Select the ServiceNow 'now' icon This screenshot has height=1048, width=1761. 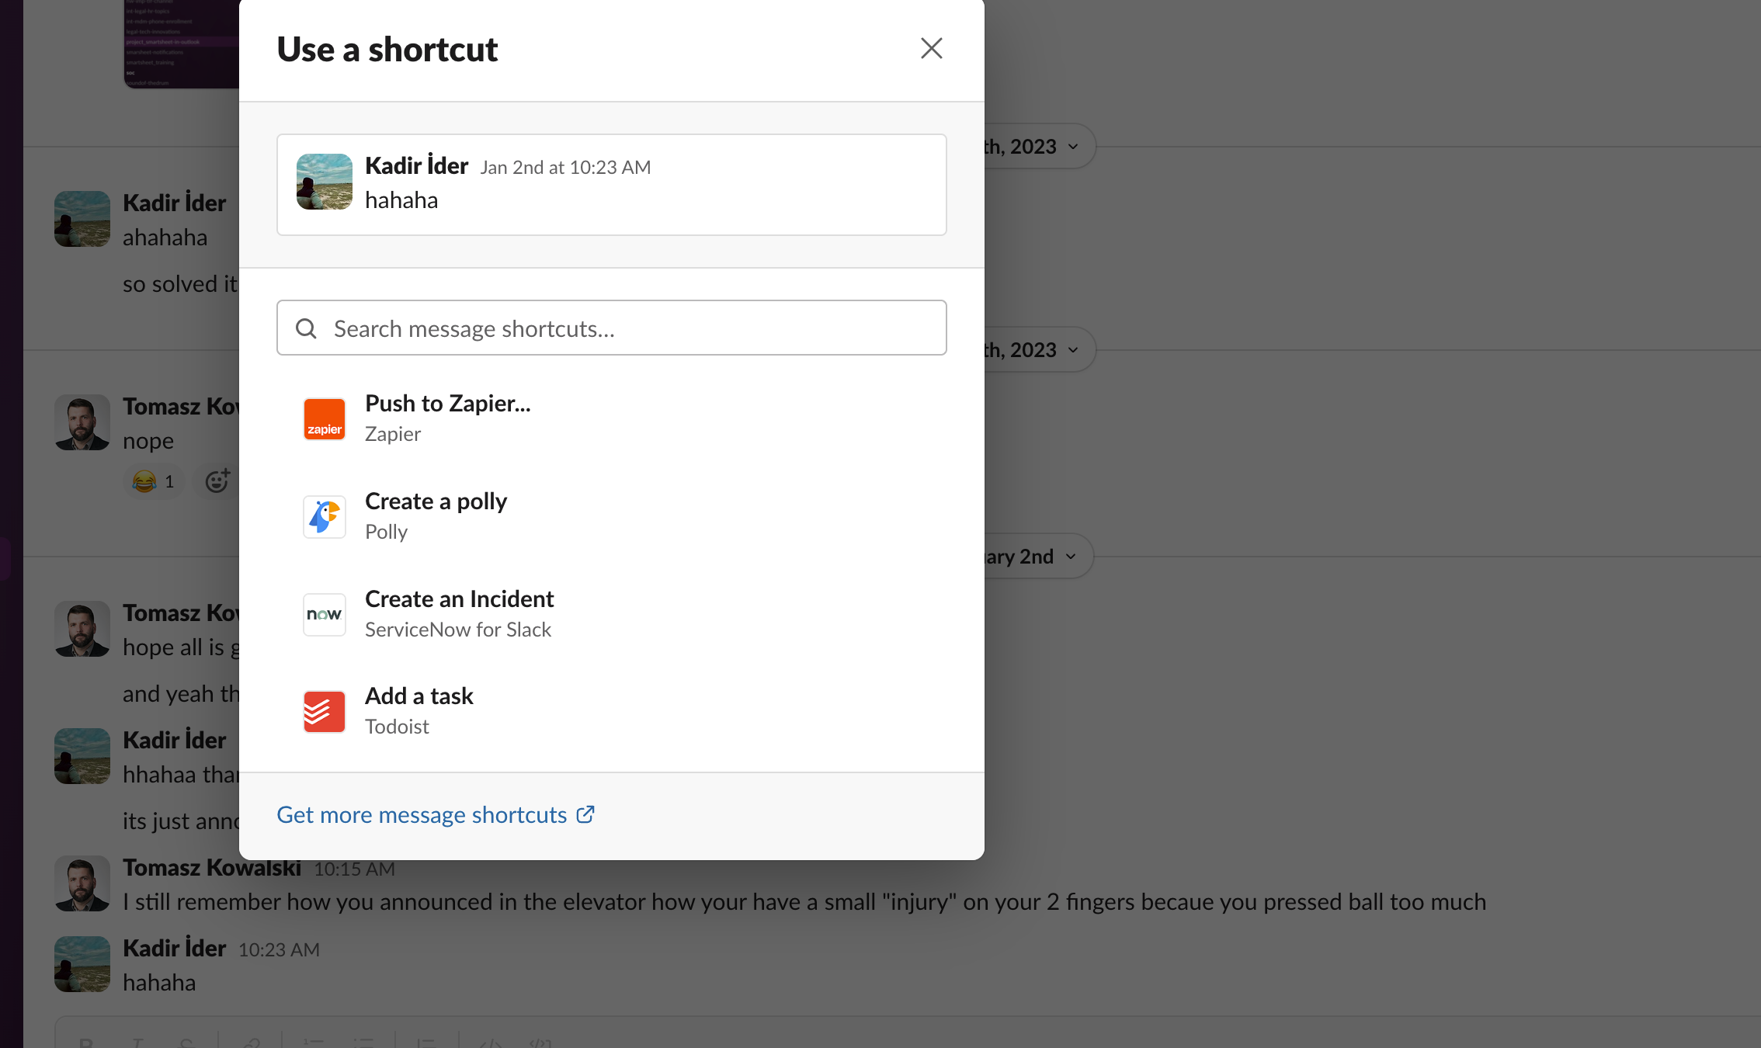coord(325,615)
